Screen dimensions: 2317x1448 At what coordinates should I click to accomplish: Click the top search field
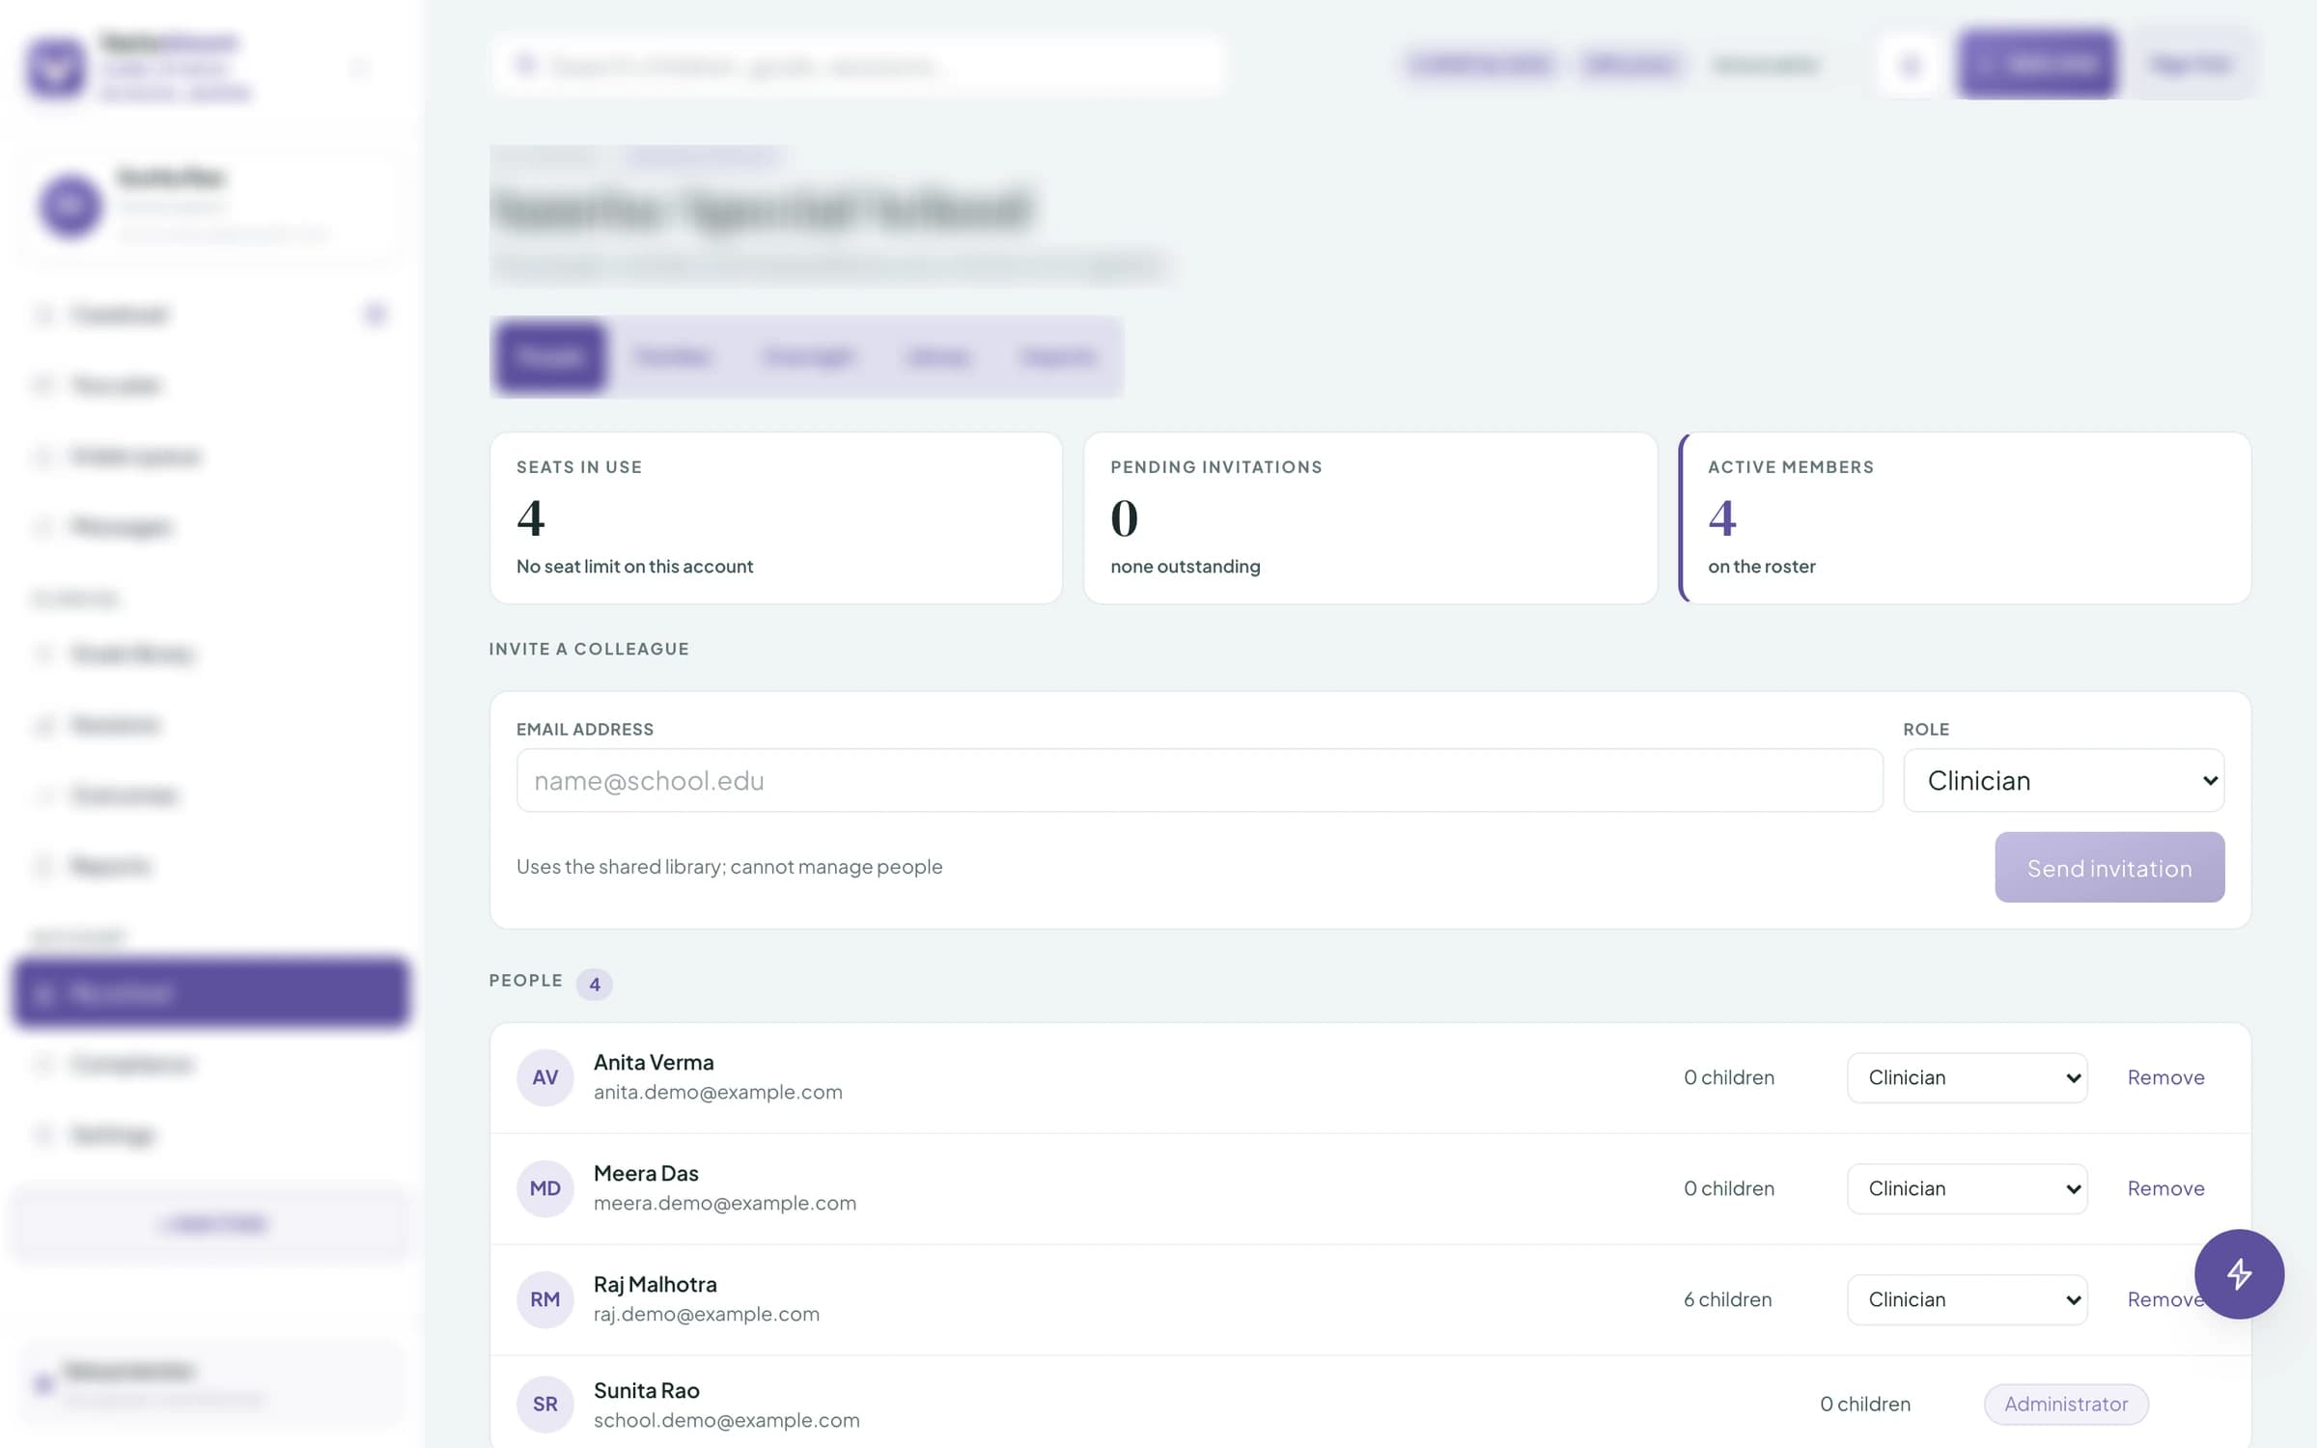tap(857, 66)
